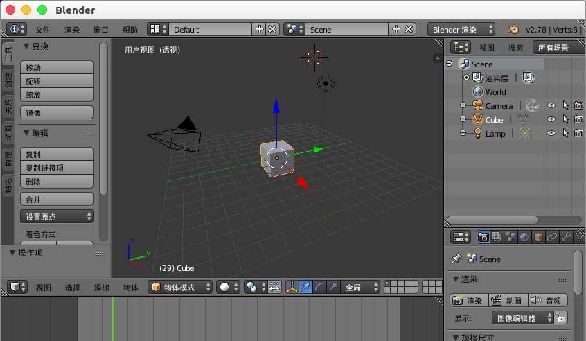Image resolution: width=586 pixels, height=341 pixels.
Task: Hide the Lamp in the viewport
Action: (x=551, y=134)
